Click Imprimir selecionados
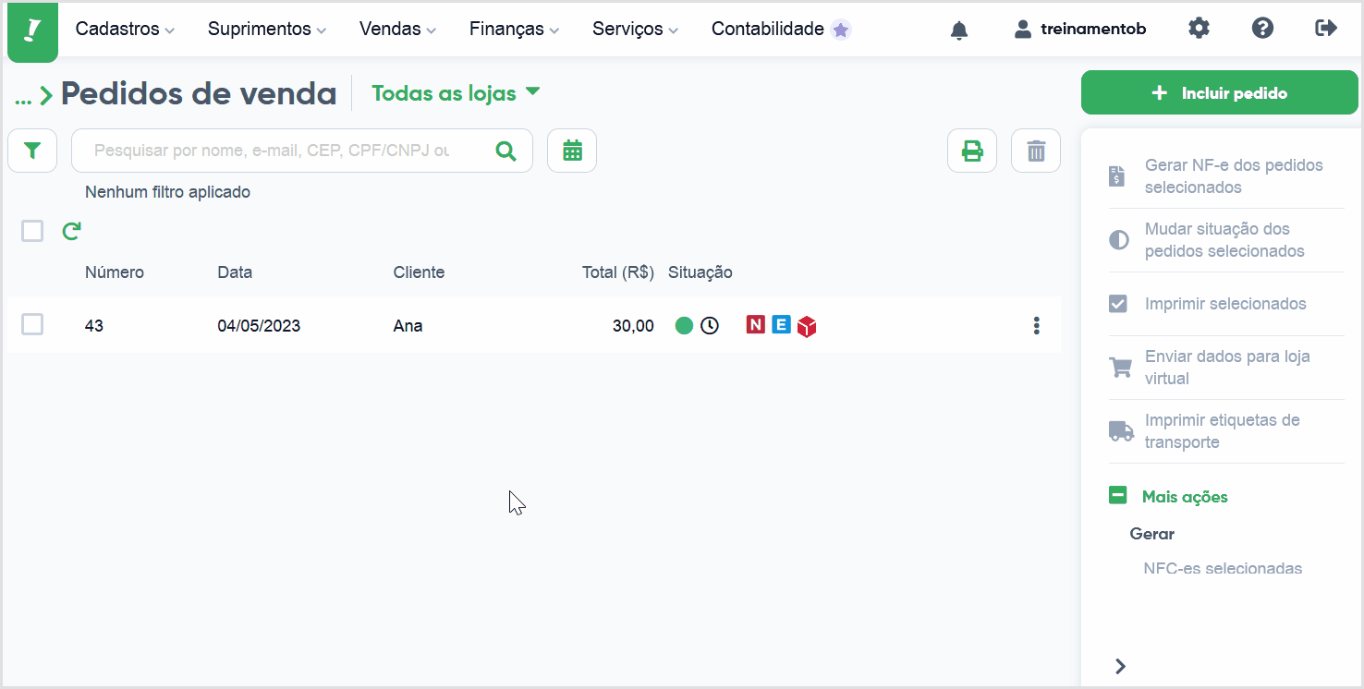 tap(1225, 304)
